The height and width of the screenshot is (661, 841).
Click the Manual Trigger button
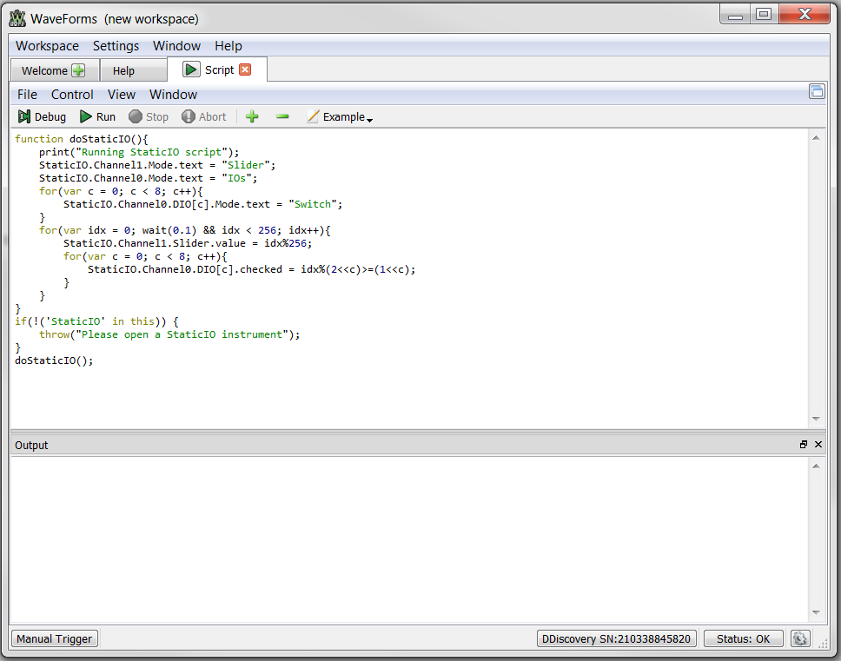[55, 639]
